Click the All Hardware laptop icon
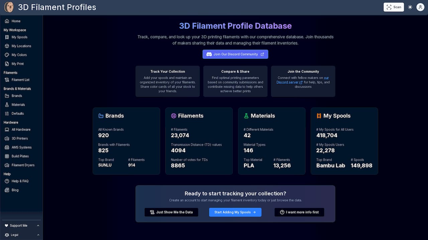The height and width of the screenshot is (240, 428). tap(7, 129)
